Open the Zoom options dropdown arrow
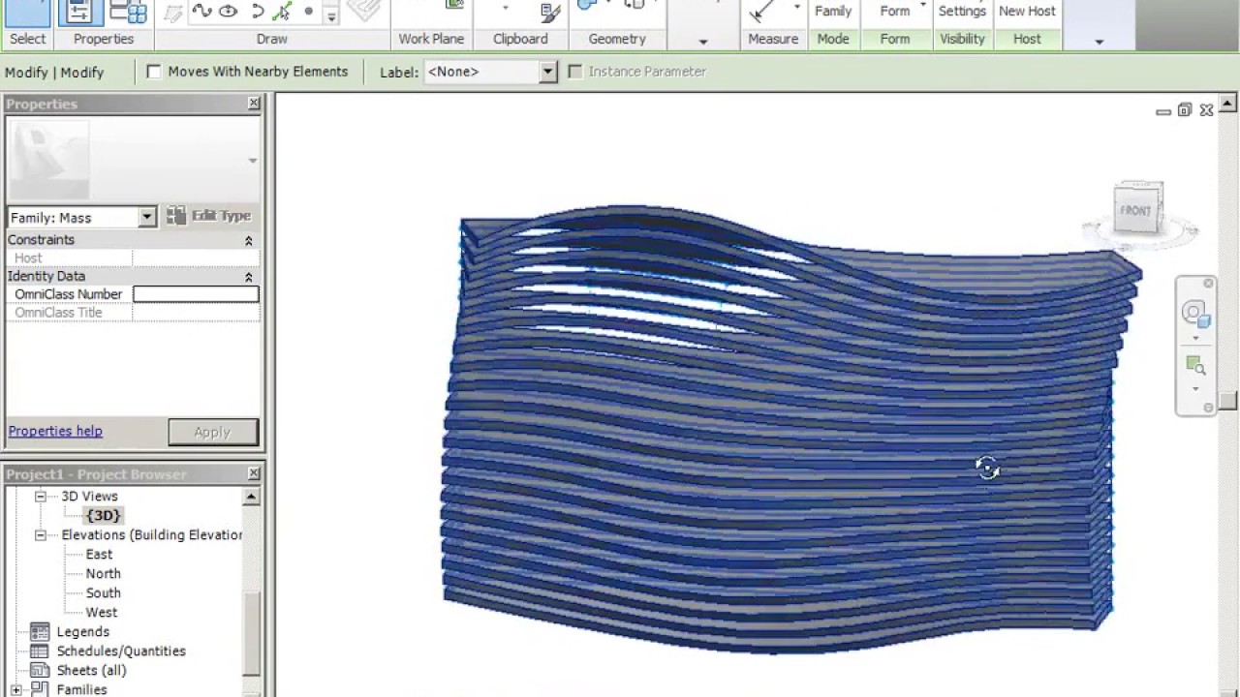The height and width of the screenshot is (697, 1240). pyautogui.click(x=1195, y=389)
